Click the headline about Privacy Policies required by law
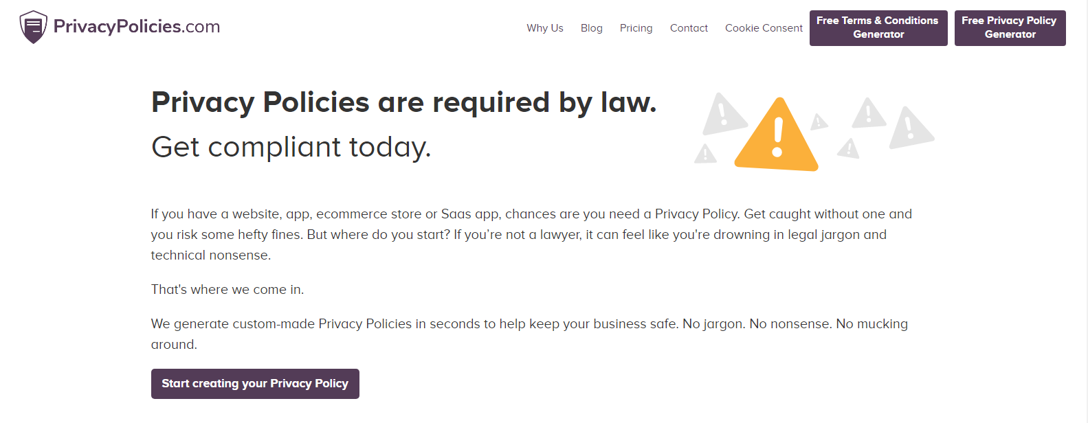 [x=404, y=102]
